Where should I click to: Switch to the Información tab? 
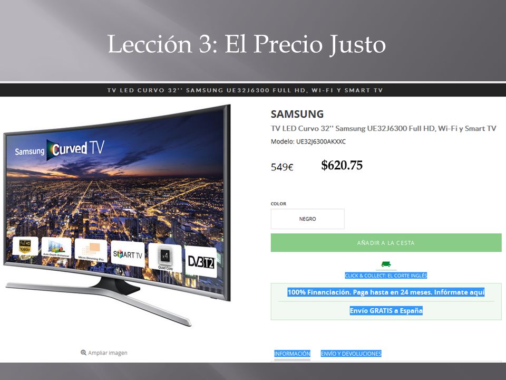292,354
